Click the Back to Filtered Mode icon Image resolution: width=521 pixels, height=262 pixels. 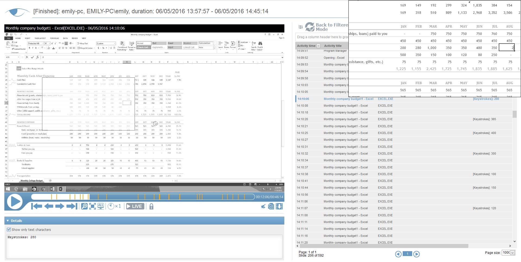tap(310, 27)
